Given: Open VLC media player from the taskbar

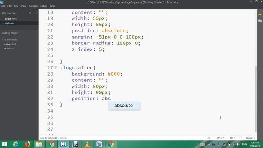Looking at the screenshot, I should [87, 144].
